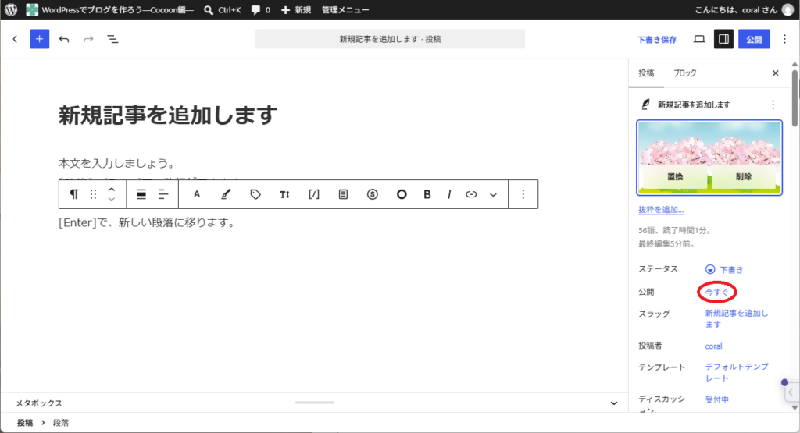Click the tag badge icon
Screen dimensions: 800x433
255,194
